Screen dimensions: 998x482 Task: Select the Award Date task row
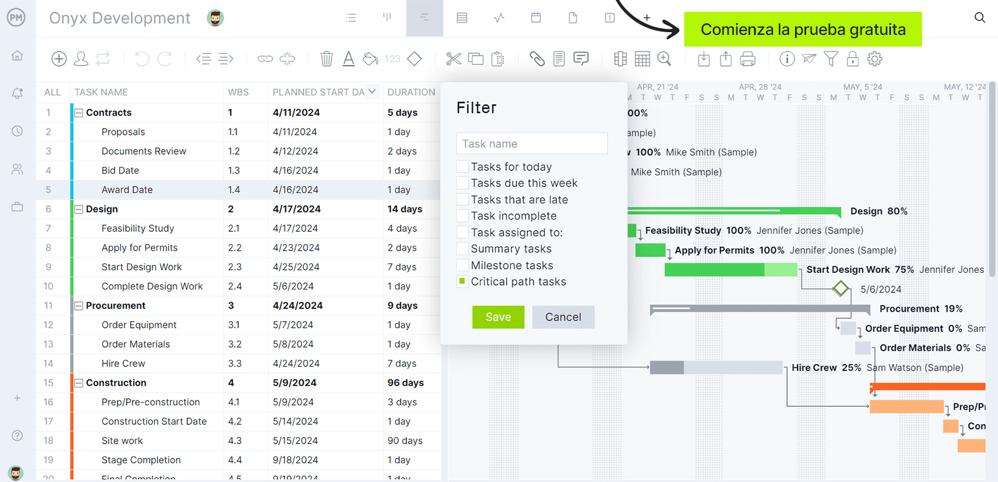tap(238, 190)
